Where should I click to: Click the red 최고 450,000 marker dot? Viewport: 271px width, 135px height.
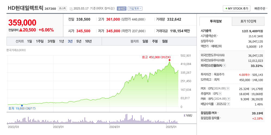[170, 60]
